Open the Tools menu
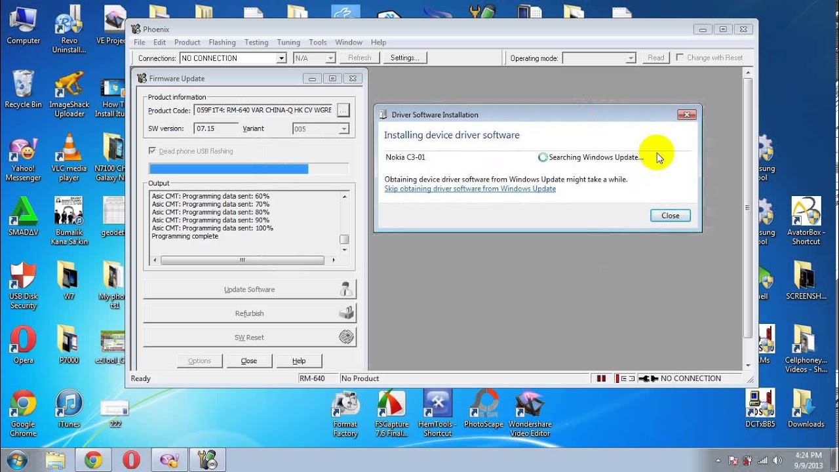Image resolution: width=839 pixels, height=472 pixels. click(x=318, y=42)
